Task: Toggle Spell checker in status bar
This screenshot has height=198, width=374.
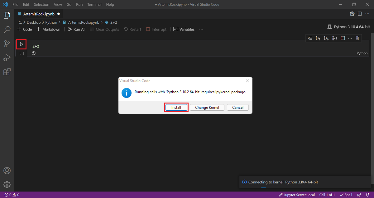Action: (346, 195)
